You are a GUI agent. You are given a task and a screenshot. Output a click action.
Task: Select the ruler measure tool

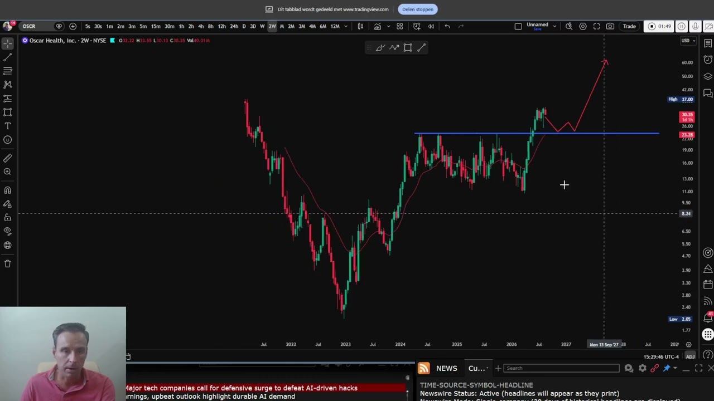click(8, 158)
